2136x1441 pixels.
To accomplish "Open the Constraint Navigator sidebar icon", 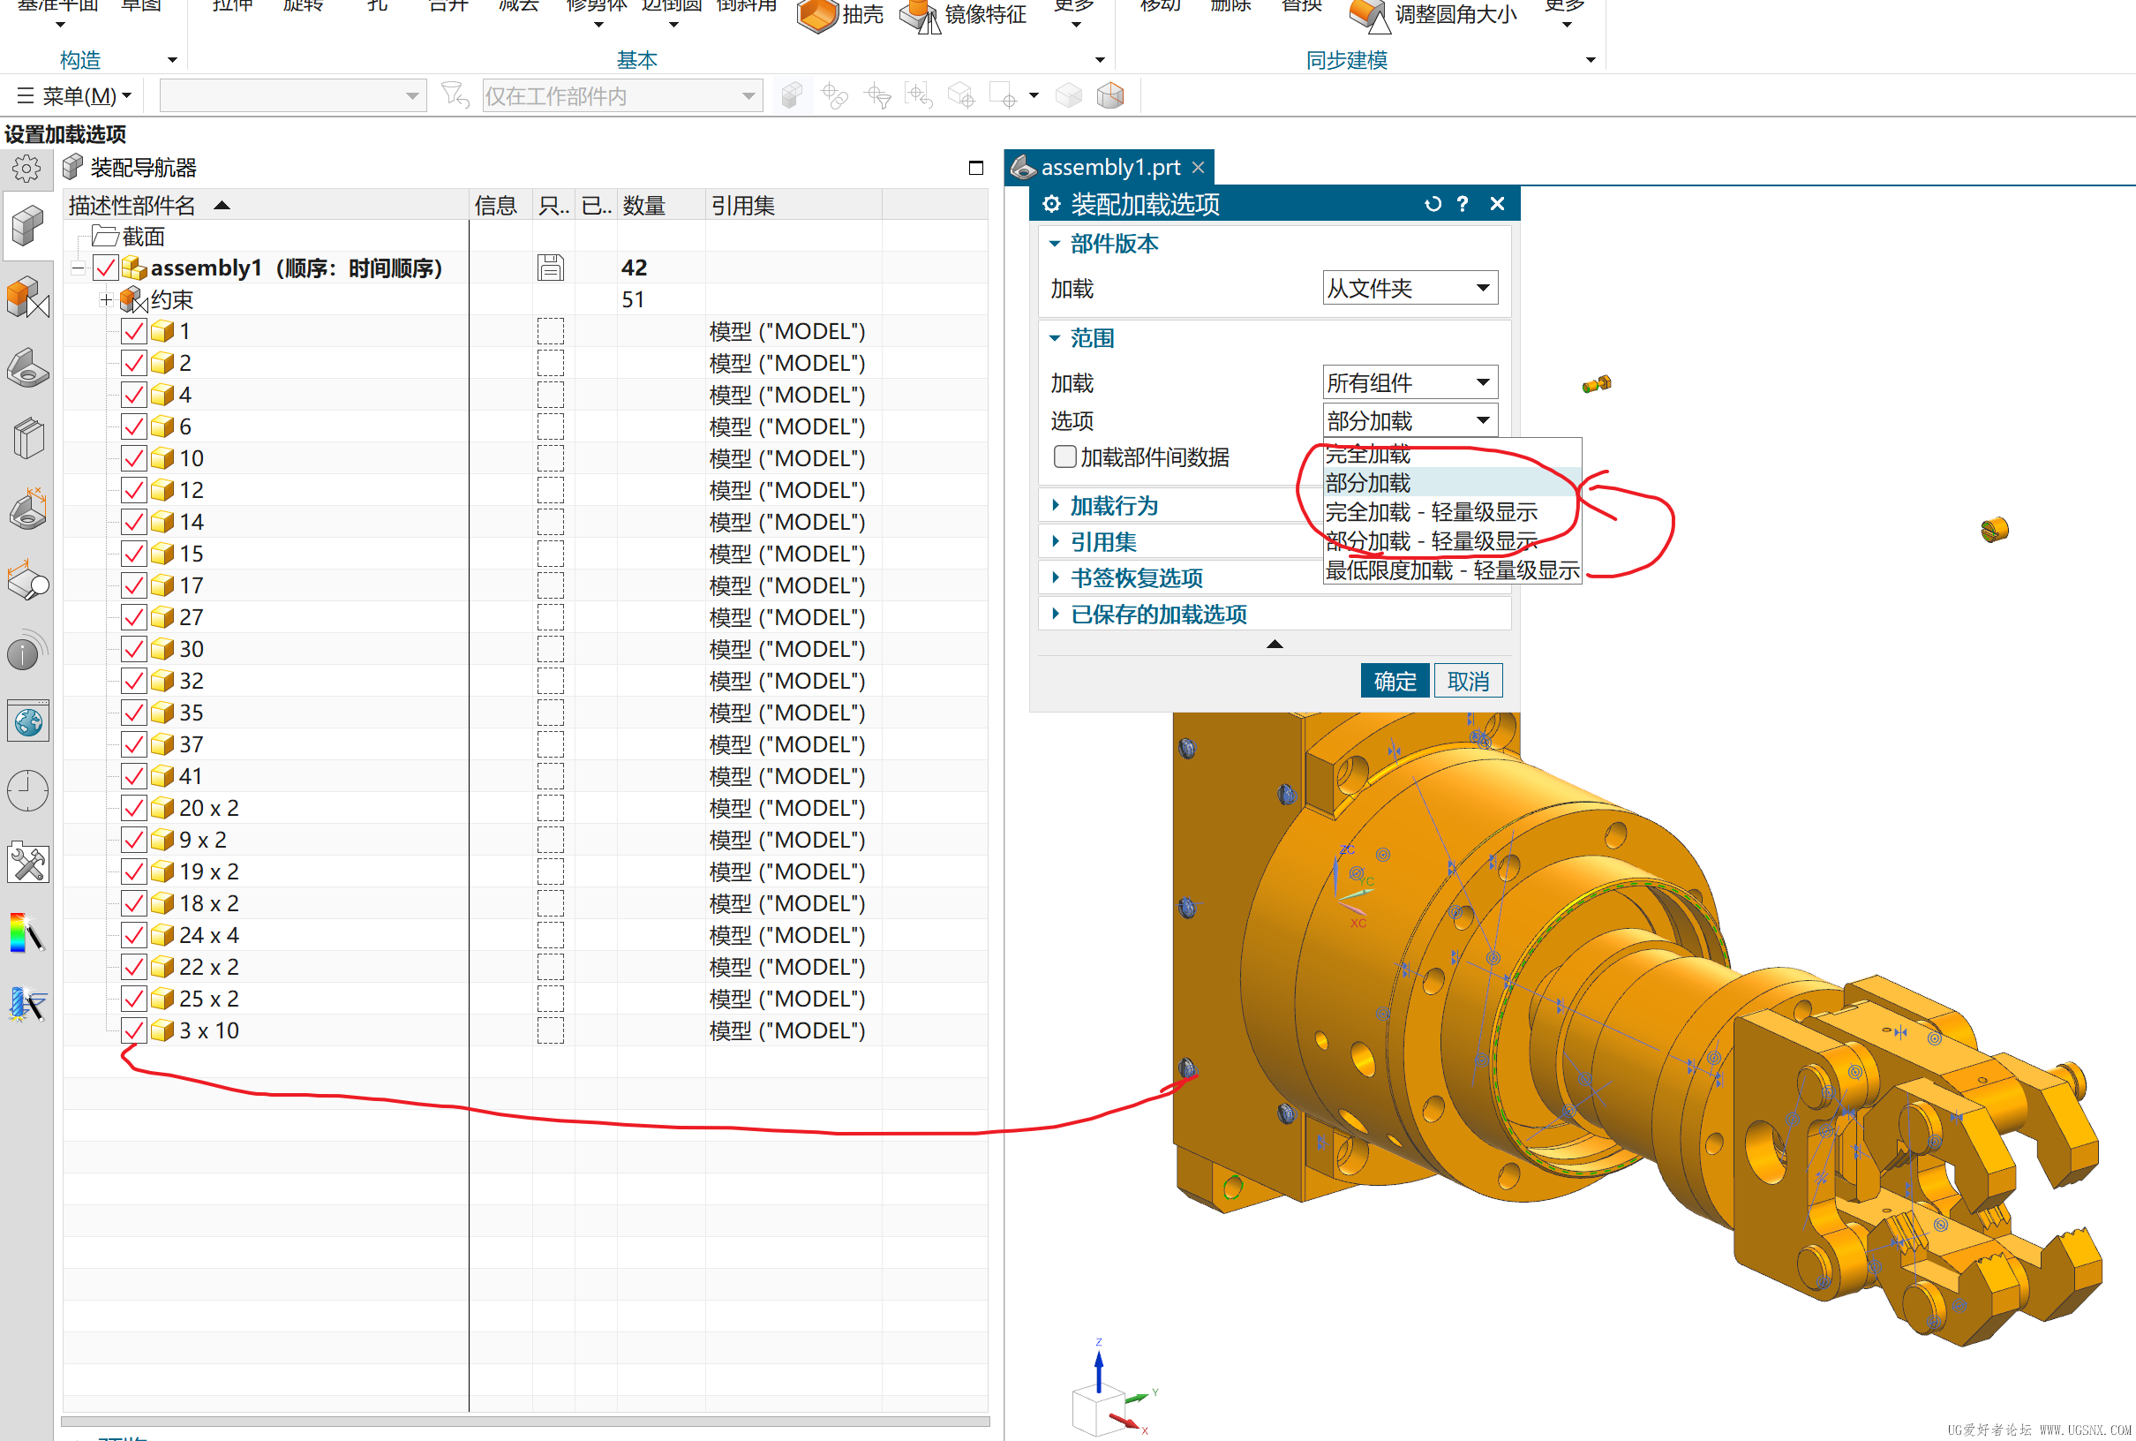I will [27, 298].
